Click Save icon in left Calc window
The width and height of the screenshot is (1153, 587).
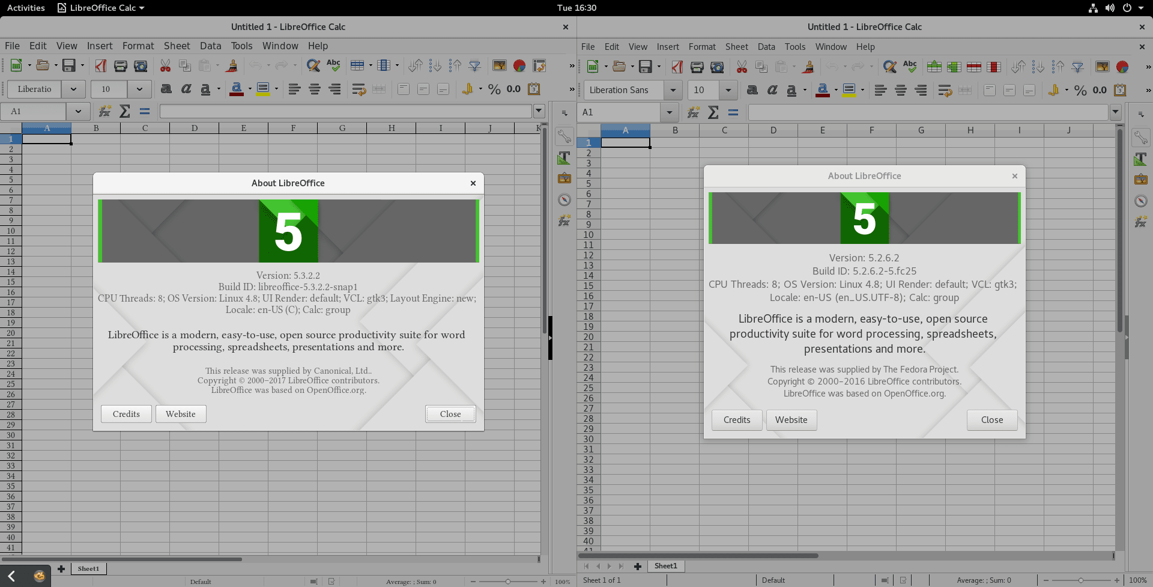pyautogui.click(x=69, y=65)
